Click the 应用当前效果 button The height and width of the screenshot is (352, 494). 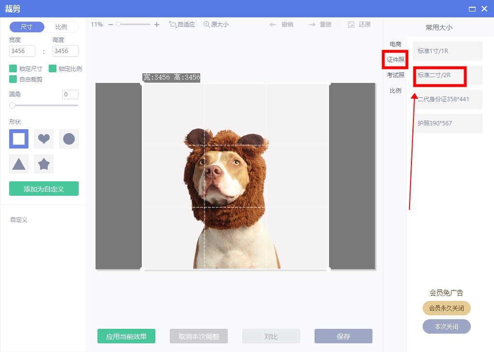(126, 337)
